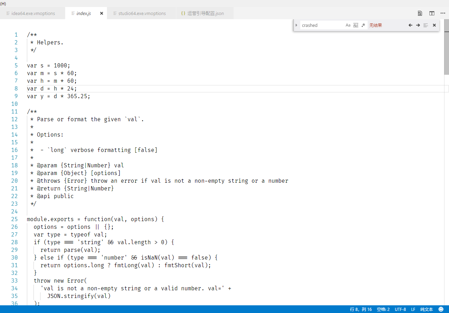449x313 pixels.
Task: Jump to the previous search match
Action: (x=410, y=25)
